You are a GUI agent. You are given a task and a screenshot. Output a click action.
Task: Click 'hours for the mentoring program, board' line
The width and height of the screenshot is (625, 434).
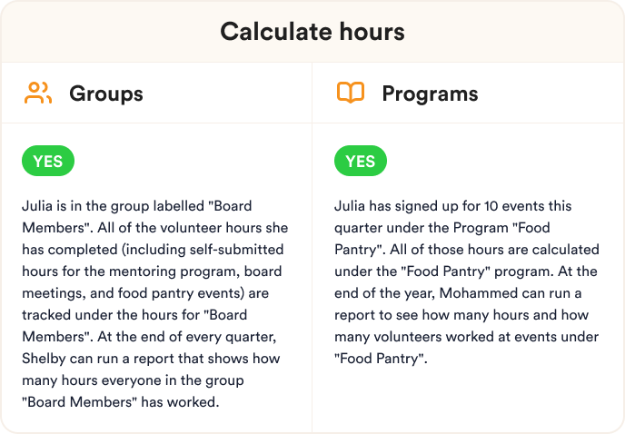152,271
